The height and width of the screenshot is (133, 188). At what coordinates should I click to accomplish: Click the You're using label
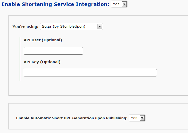coord(25,26)
